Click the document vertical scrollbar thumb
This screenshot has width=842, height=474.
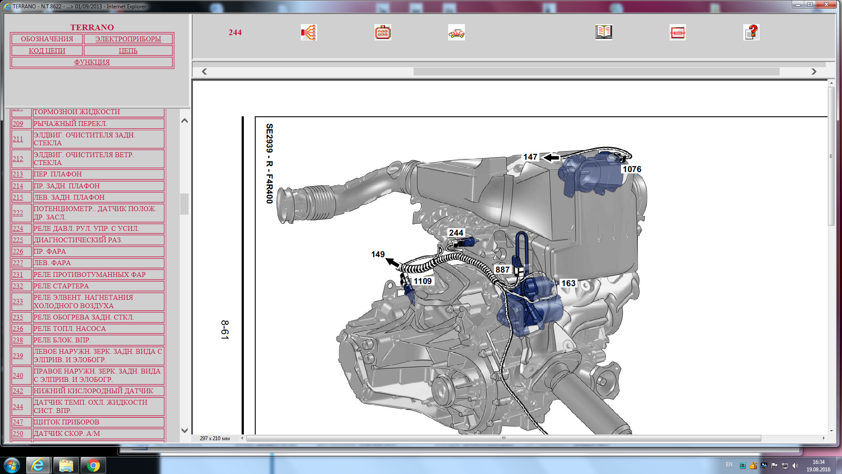coord(831,156)
